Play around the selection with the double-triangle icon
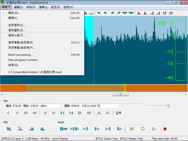The image size is (188, 141). click(x=75, y=129)
